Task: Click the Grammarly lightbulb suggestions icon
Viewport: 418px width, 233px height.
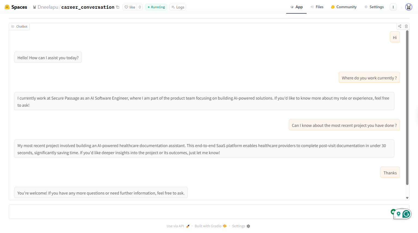Action: [398, 214]
